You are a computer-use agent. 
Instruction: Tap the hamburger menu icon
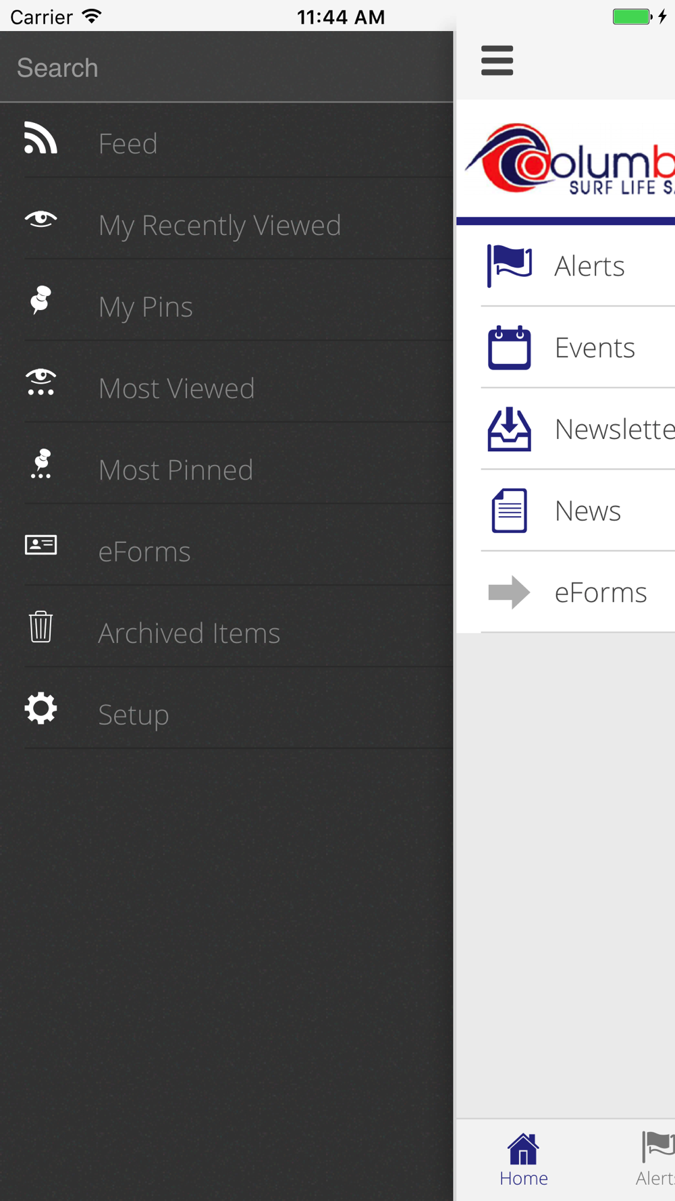[497, 61]
